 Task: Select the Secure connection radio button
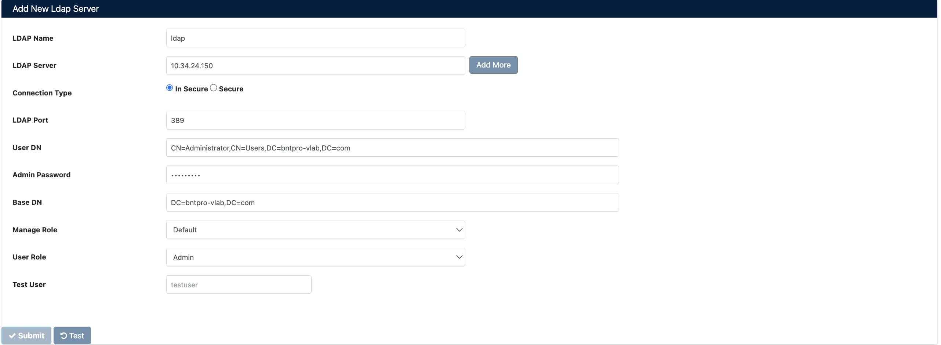[x=213, y=87]
